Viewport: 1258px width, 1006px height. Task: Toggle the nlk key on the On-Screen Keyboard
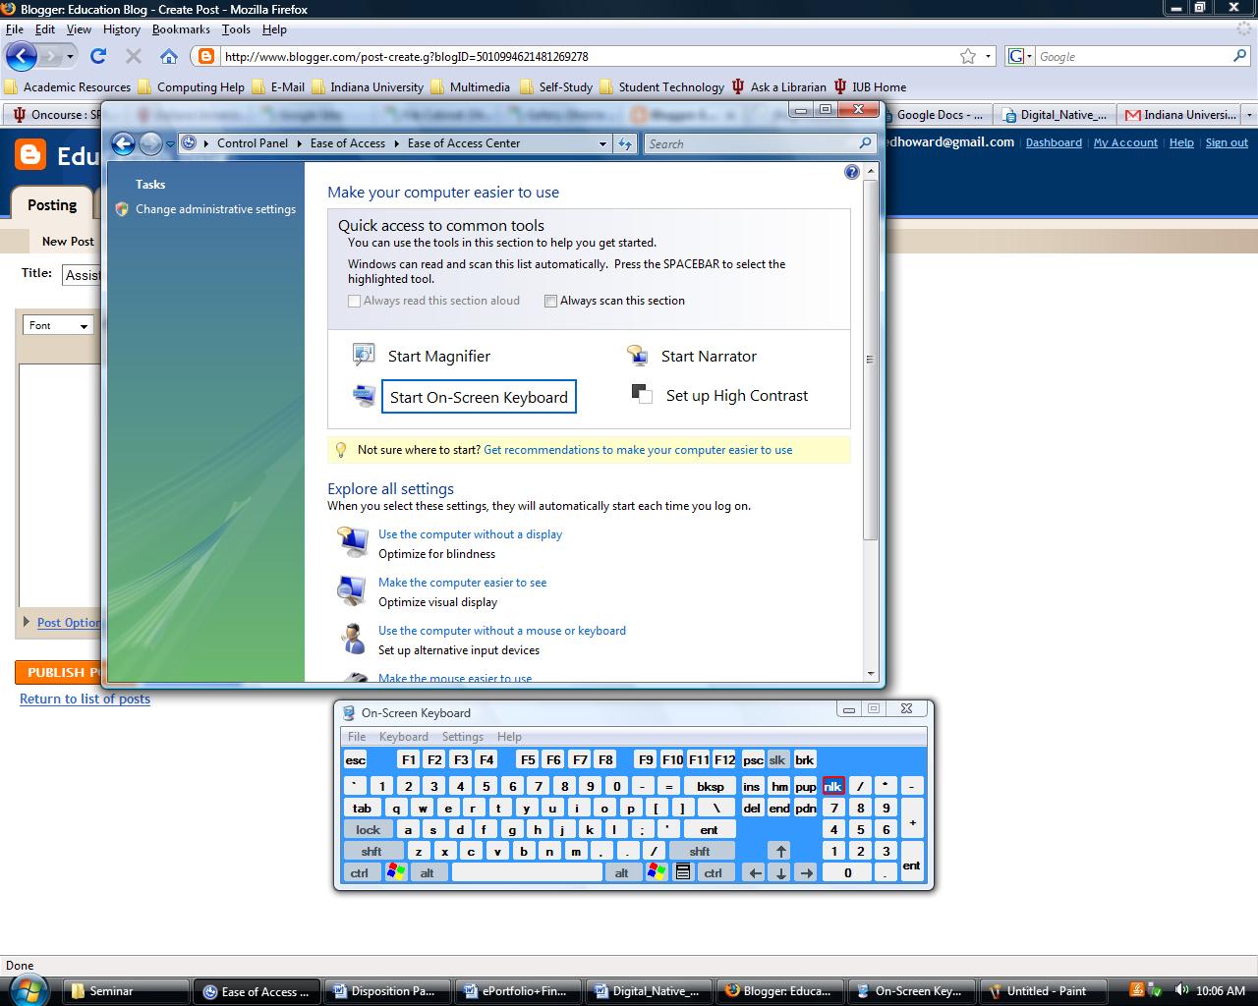(x=832, y=786)
